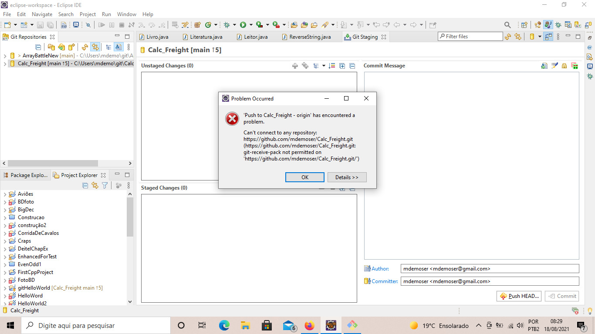Click the Add Change-Id icon
Image resolution: width=595 pixels, height=334 pixels.
tap(575, 66)
